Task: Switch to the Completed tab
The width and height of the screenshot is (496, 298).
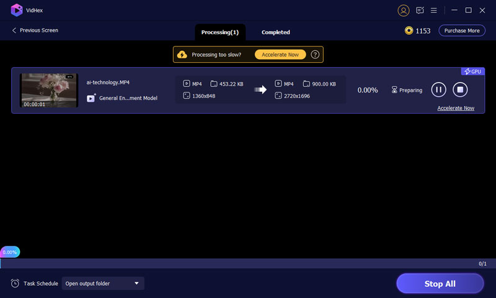Action: (x=275, y=32)
